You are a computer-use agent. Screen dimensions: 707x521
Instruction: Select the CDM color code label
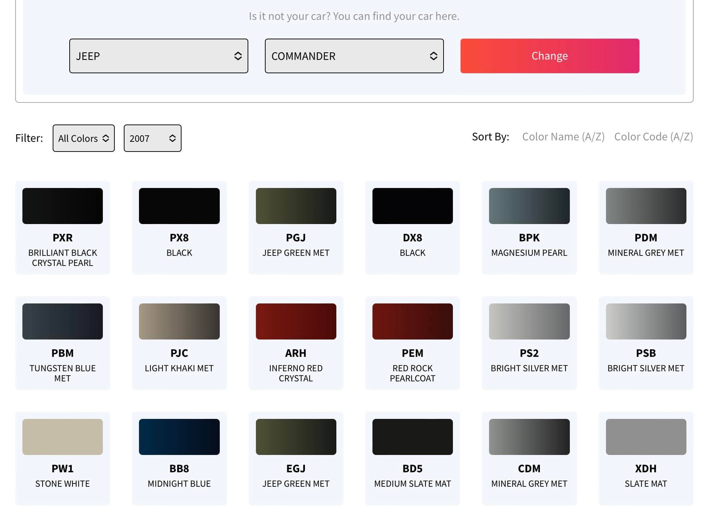point(529,469)
